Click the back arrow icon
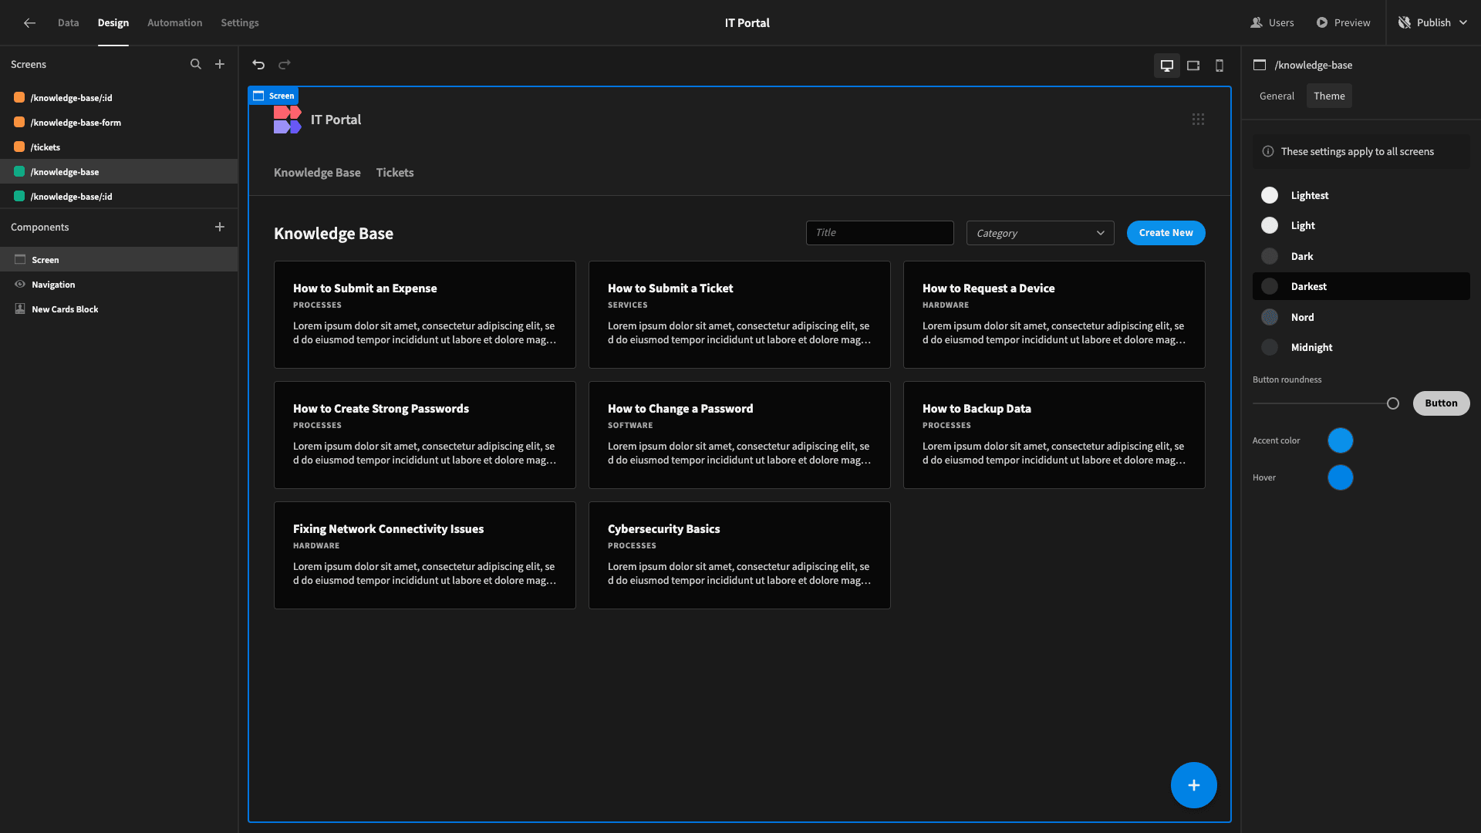 click(29, 23)
